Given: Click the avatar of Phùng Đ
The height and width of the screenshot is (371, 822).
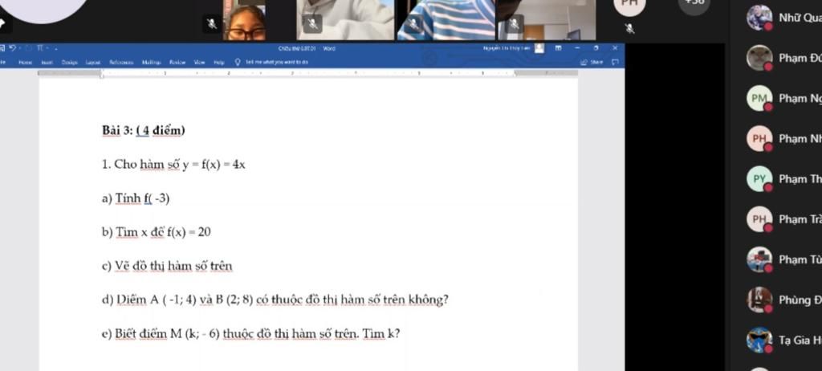Looking at the screenshot, I should coord(759,300).
